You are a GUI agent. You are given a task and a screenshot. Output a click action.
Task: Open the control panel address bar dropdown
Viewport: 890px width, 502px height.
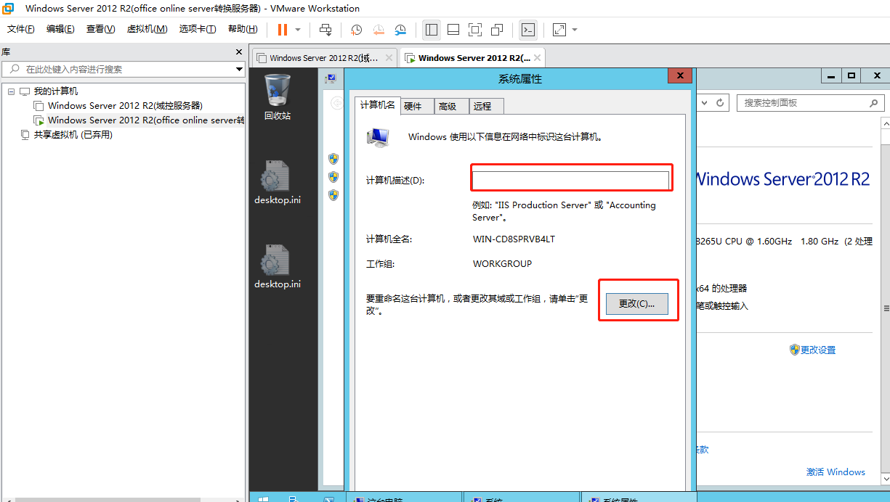(704, 103)
